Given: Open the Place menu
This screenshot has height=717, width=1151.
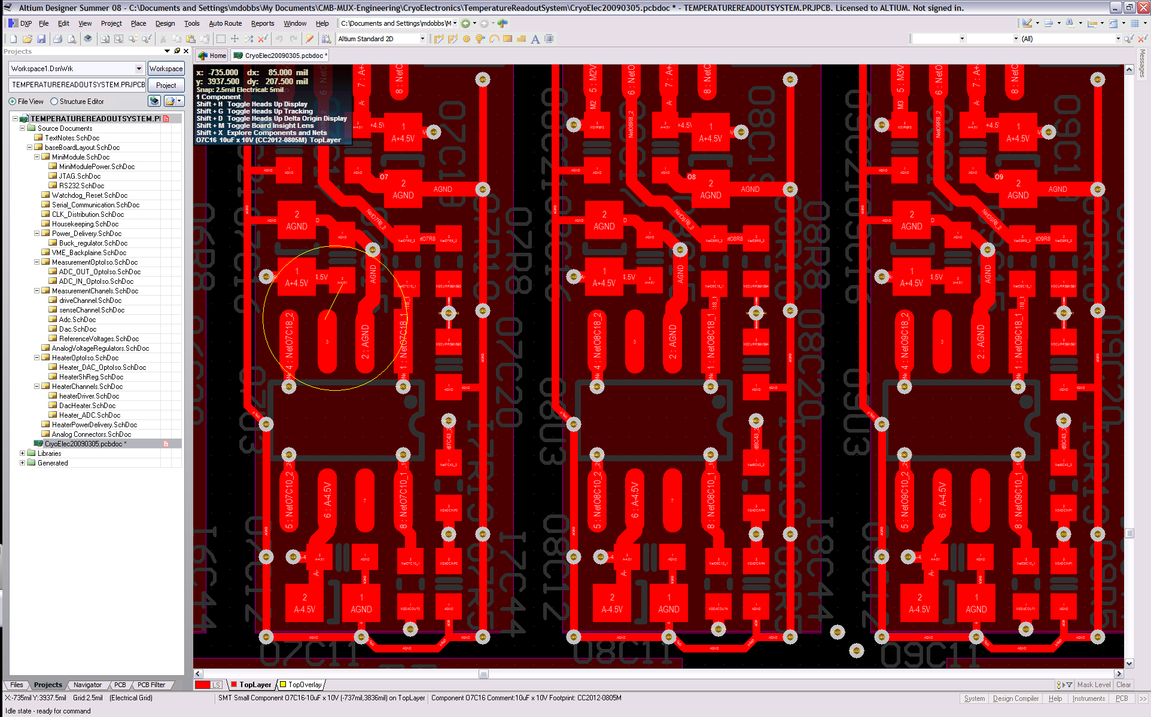Looking at the screenshot, I should point(139,23).
